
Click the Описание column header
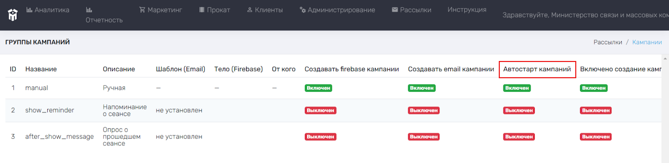(x=119, y=69)
